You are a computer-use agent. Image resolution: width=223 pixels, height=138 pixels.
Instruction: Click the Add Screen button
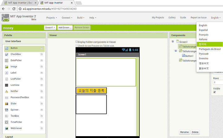coord(65,27)
